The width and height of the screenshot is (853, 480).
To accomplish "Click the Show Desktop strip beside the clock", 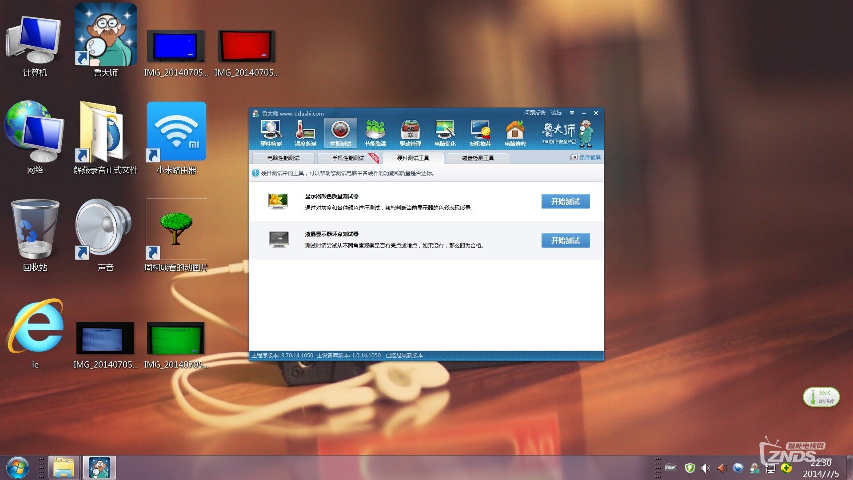I will tap(849, 468).
